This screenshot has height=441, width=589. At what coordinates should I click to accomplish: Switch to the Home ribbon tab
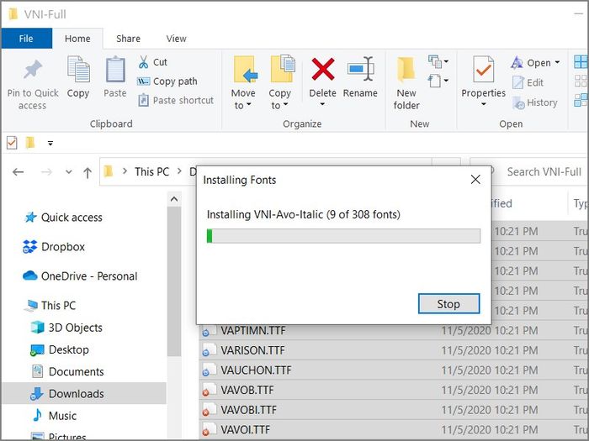(x=77, y=39)
